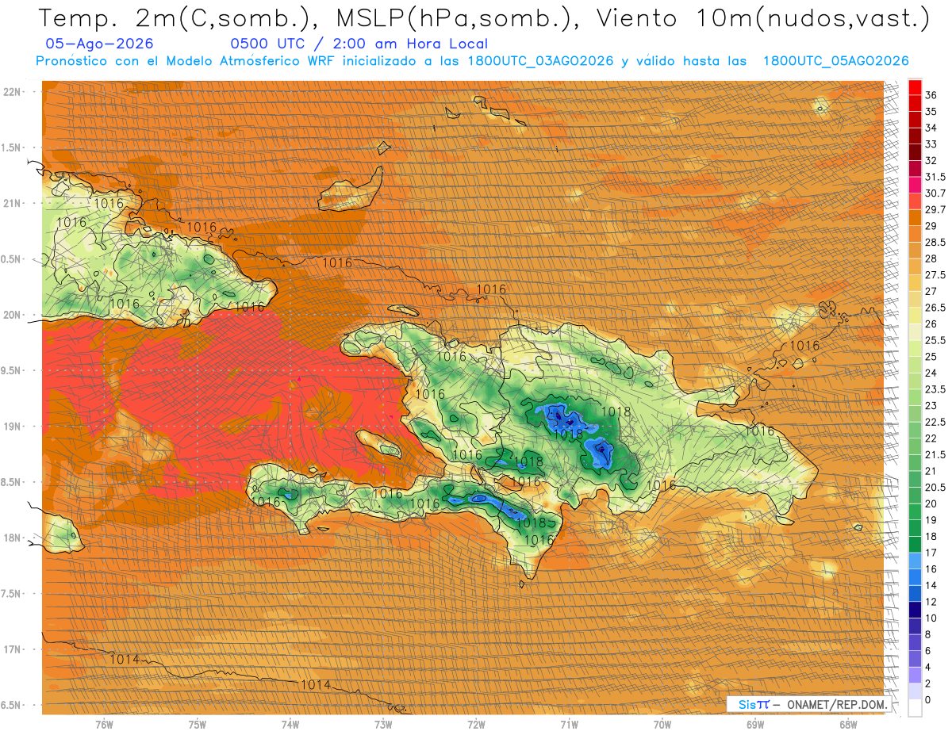Click the '1800UTC_03AGO2026' initialization time text
Viewport: 952px width, 735px height.
pos(540,61)
